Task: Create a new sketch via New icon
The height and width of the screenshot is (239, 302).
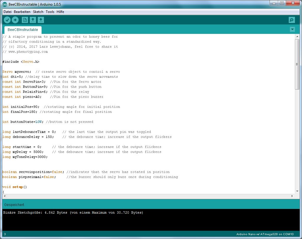Action: (x=24, y=20)
